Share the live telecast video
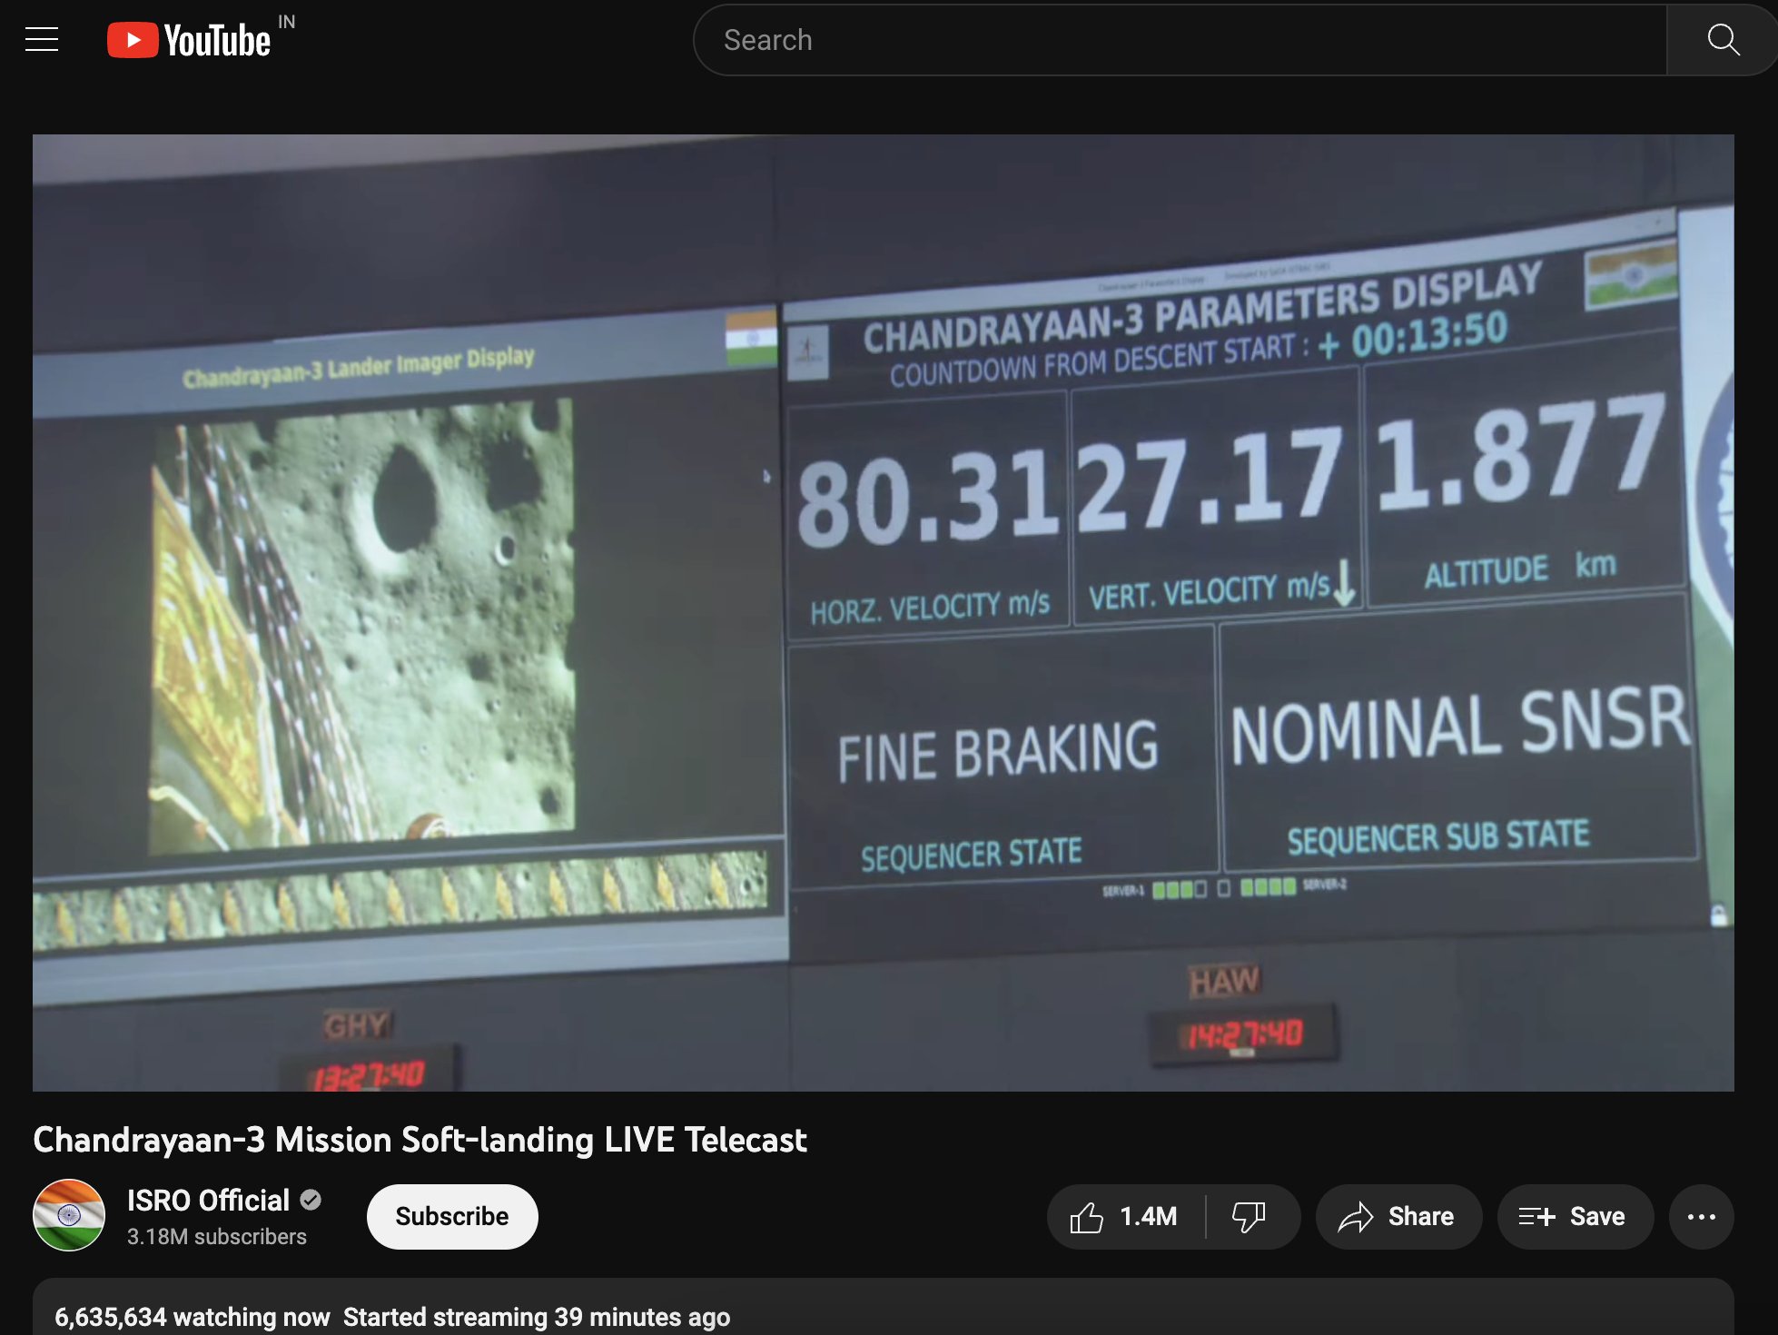The height and width of the screenshot is (1335, 1778). [x=1398, y=1216]
